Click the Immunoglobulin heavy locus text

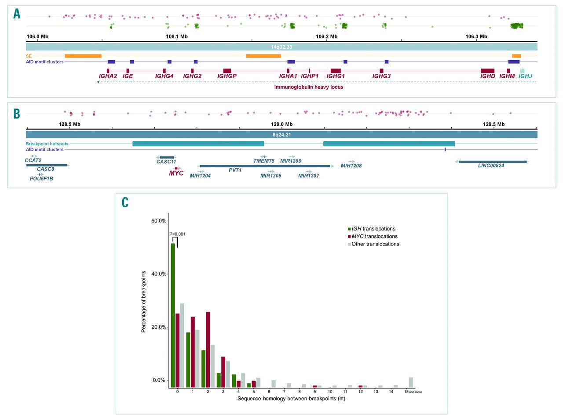click(x=308, y=87)
